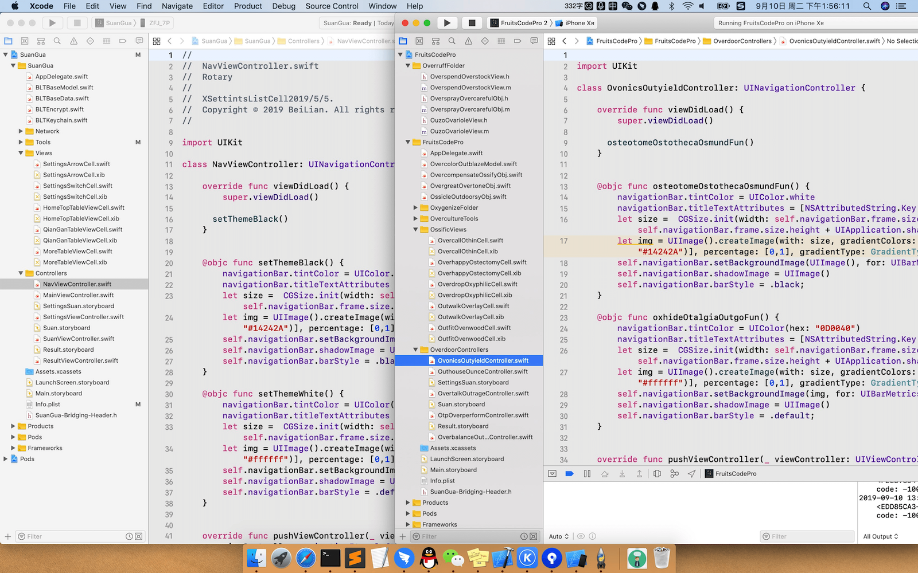The width and height of the screenshot is (918, 573).
Task: Open the Product menu
Action: [x=248, y=6]
